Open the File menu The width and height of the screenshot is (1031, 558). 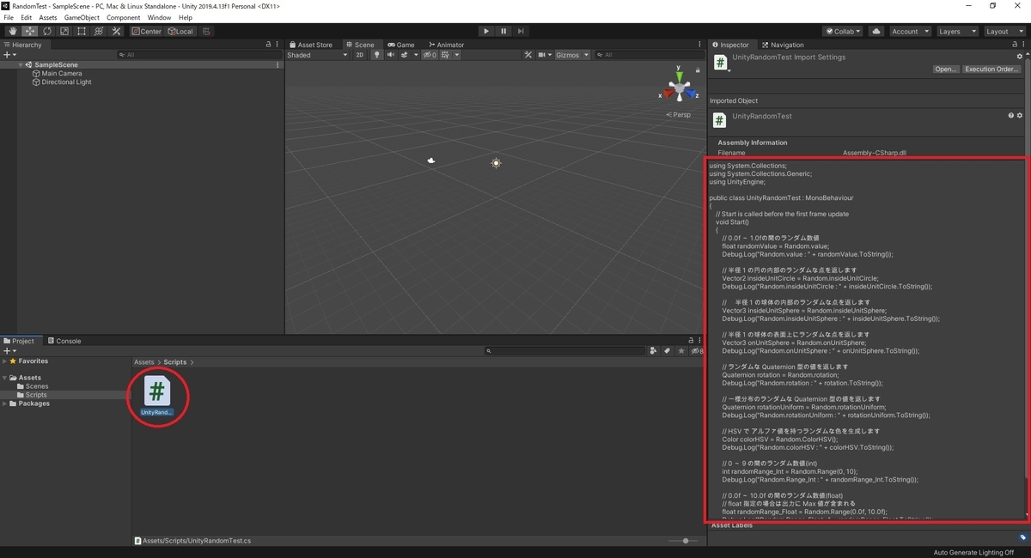9,17
